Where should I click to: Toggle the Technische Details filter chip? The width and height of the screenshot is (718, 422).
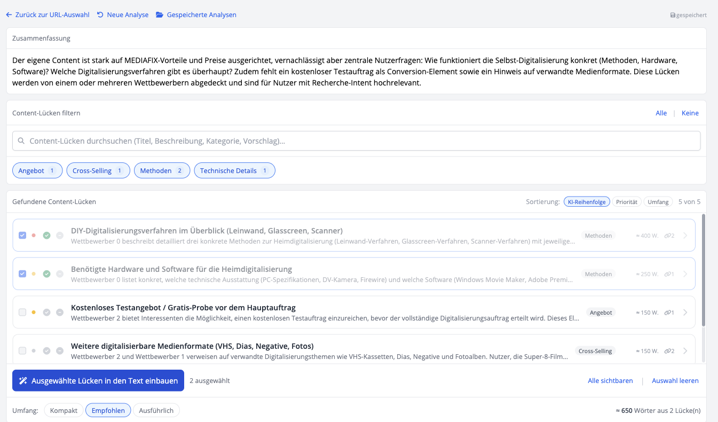coord(234,170)
